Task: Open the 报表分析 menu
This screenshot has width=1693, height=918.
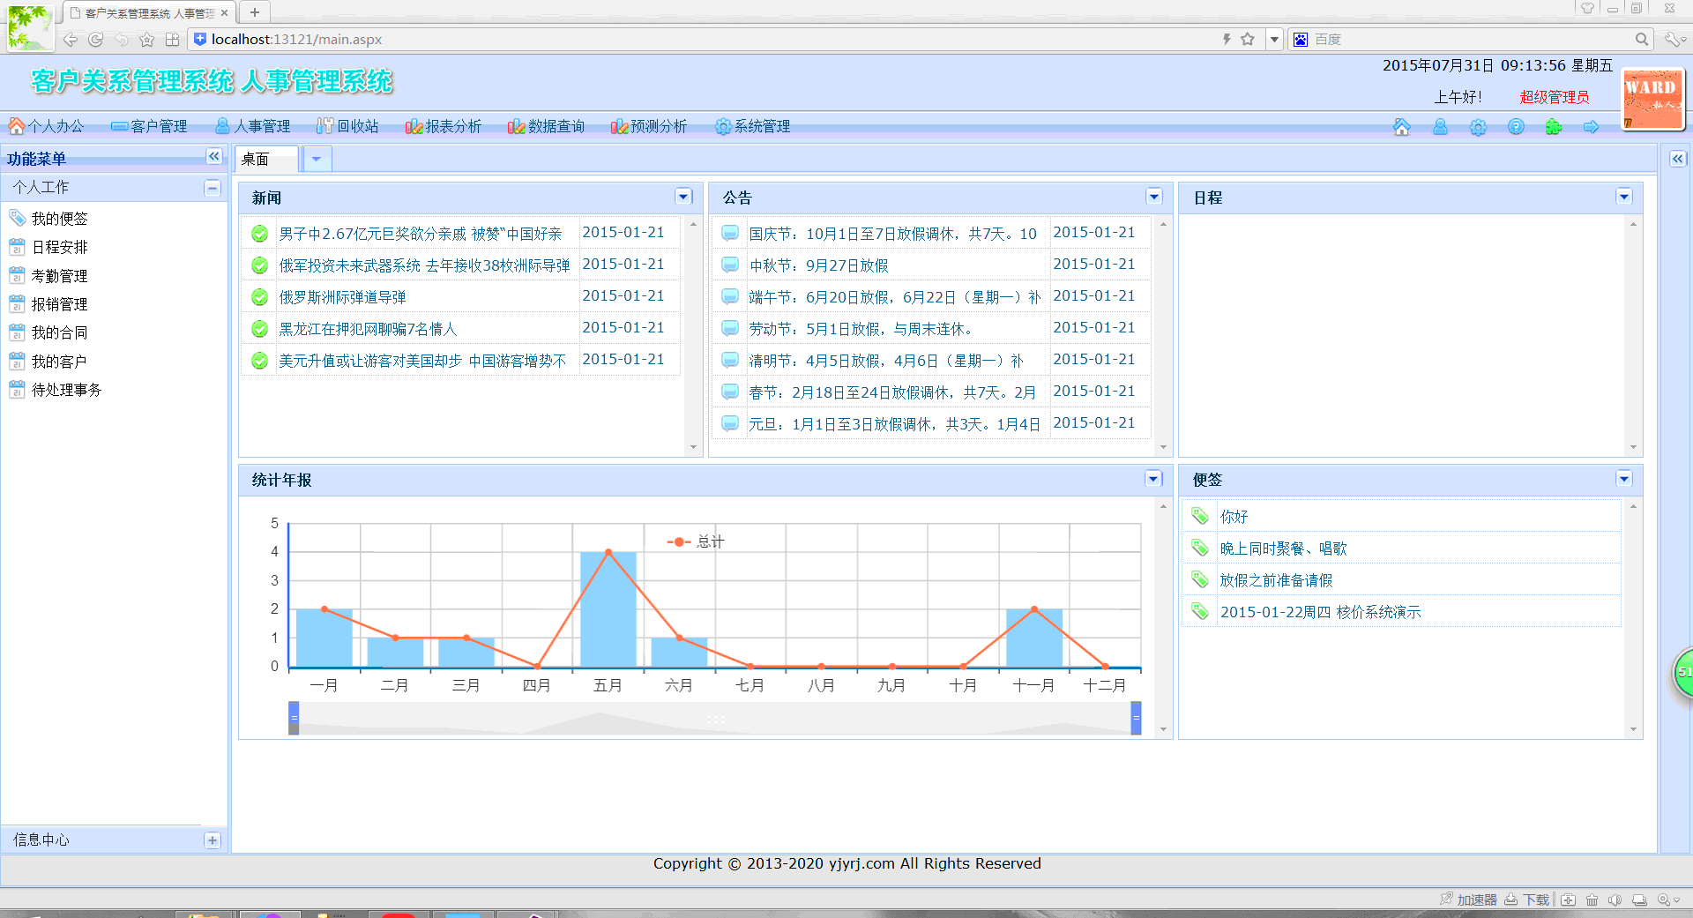Action: (444, 126)
